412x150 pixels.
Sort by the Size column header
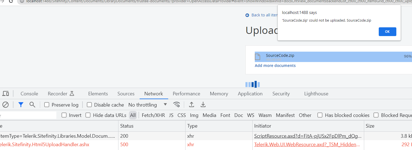coord(388,126)
